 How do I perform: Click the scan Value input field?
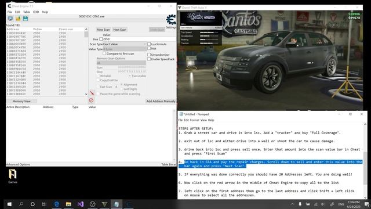[x=139, y=39]
